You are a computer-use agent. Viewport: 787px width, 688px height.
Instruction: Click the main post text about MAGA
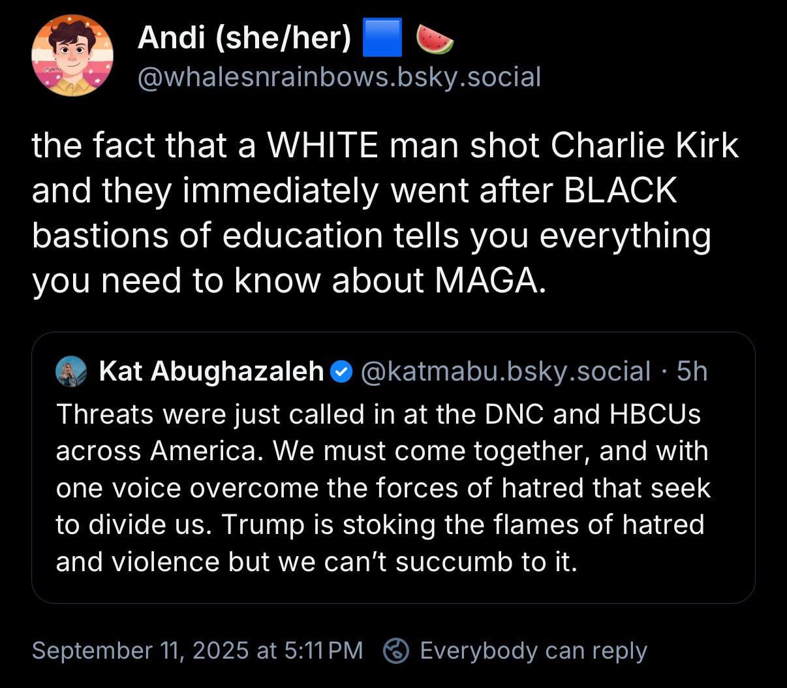click(385, 213)
